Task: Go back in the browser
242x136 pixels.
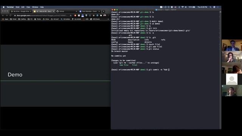Action: (x=3, y=15)
